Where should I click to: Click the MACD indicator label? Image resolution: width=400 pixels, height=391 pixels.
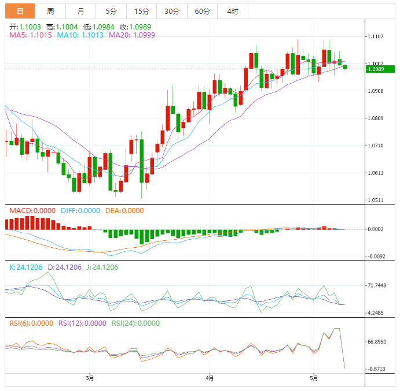pos(32,211)
